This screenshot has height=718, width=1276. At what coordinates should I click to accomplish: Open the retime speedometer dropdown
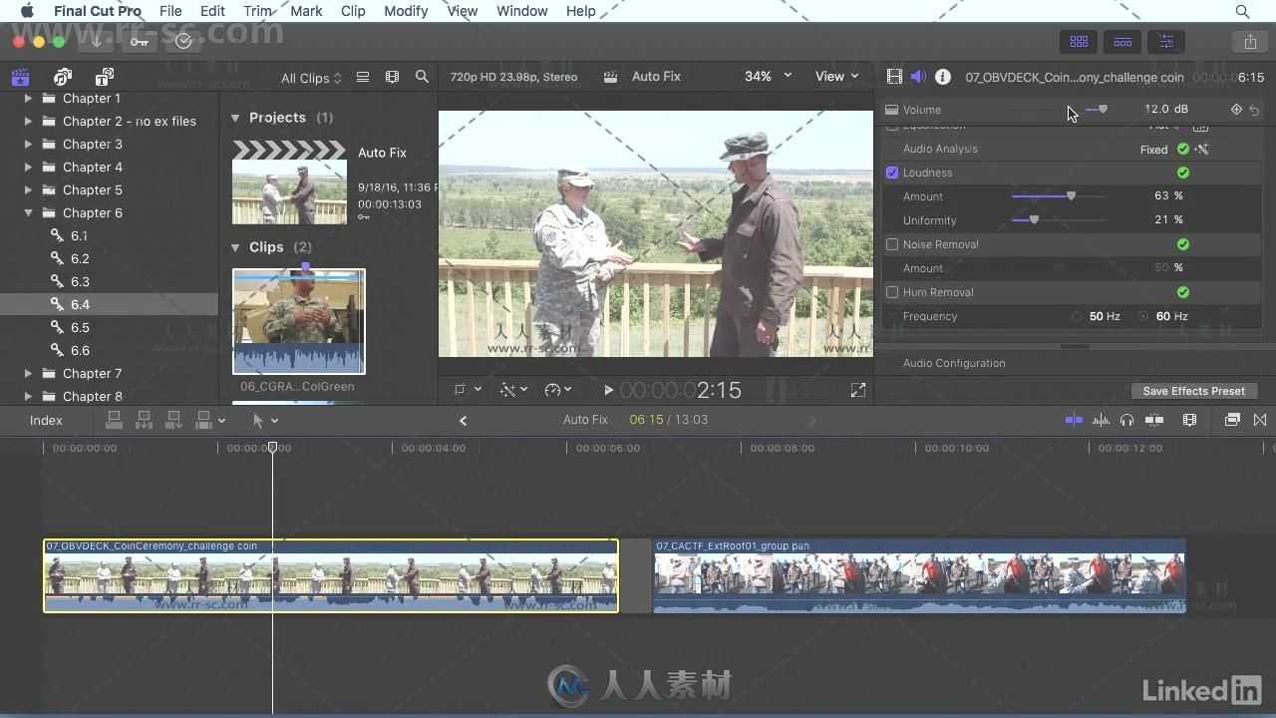pyautogui.click(x=558, y=390)
